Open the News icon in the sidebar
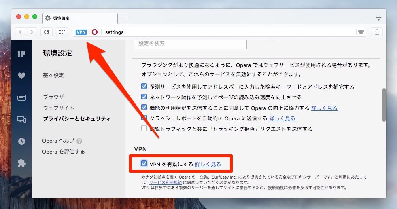The height and width of the screenshot is (209, 397). point(21,97)
